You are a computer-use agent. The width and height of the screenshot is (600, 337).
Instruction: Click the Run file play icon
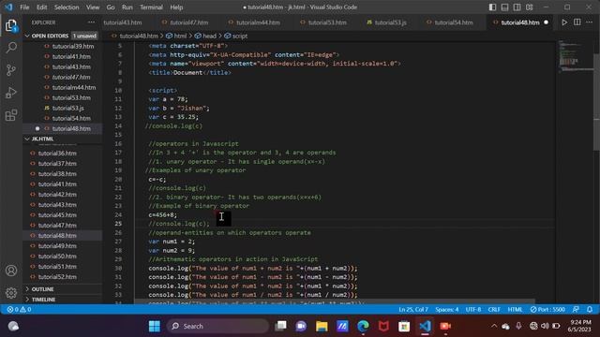[x=564, y=22]
